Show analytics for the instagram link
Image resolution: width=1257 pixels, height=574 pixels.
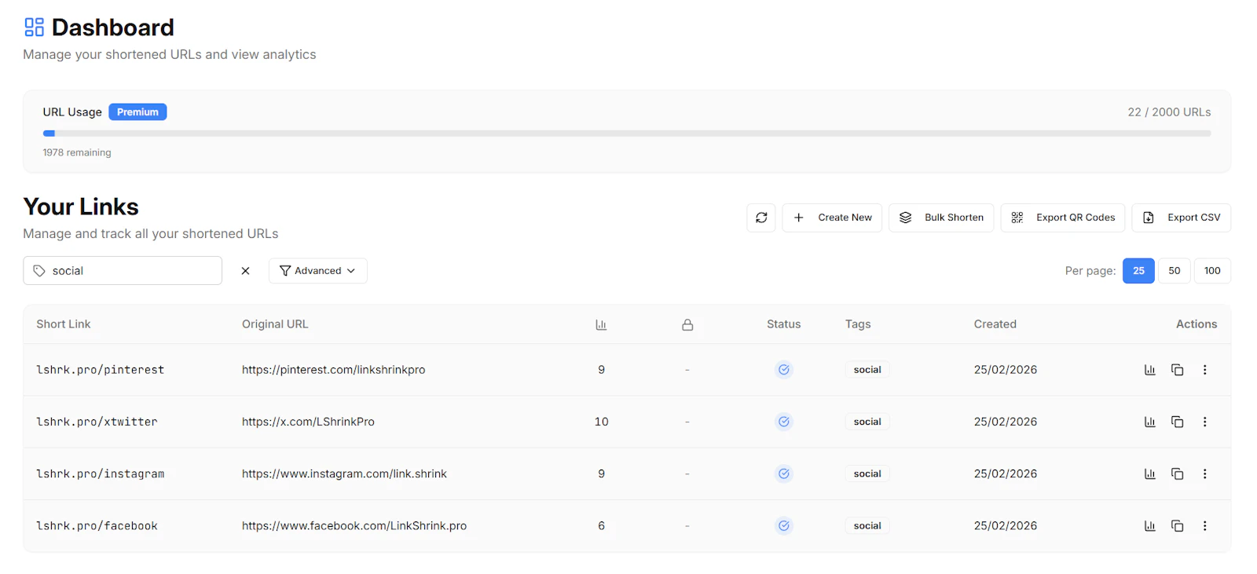pos(1149,473)
